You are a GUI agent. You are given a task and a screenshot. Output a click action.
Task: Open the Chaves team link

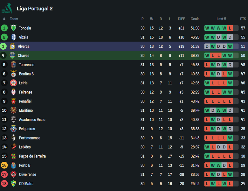[x=24, y=56]
